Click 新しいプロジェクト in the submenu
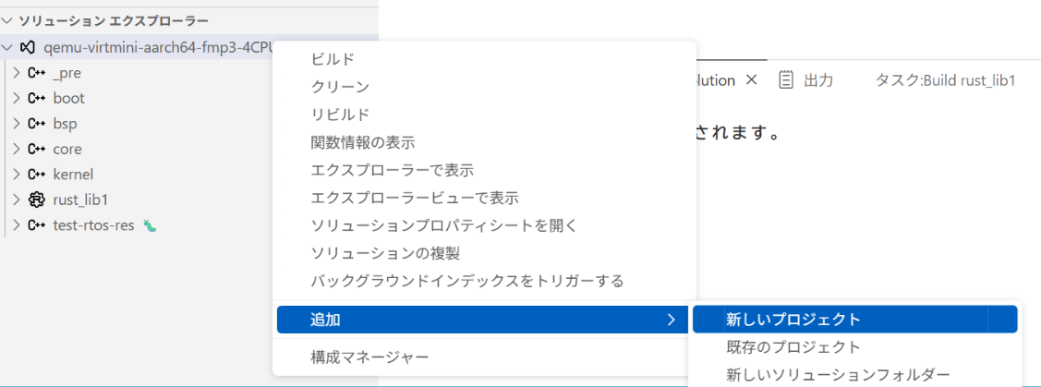 coord(793,320)
